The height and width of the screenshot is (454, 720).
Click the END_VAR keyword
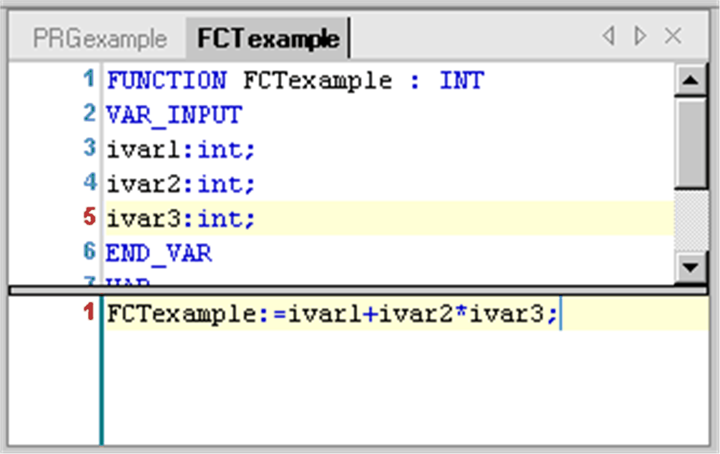coord(159,253)
